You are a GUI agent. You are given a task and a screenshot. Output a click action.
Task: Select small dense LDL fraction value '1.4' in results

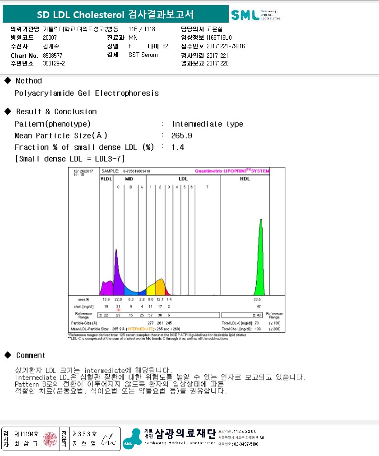click(x=178, y=148)
